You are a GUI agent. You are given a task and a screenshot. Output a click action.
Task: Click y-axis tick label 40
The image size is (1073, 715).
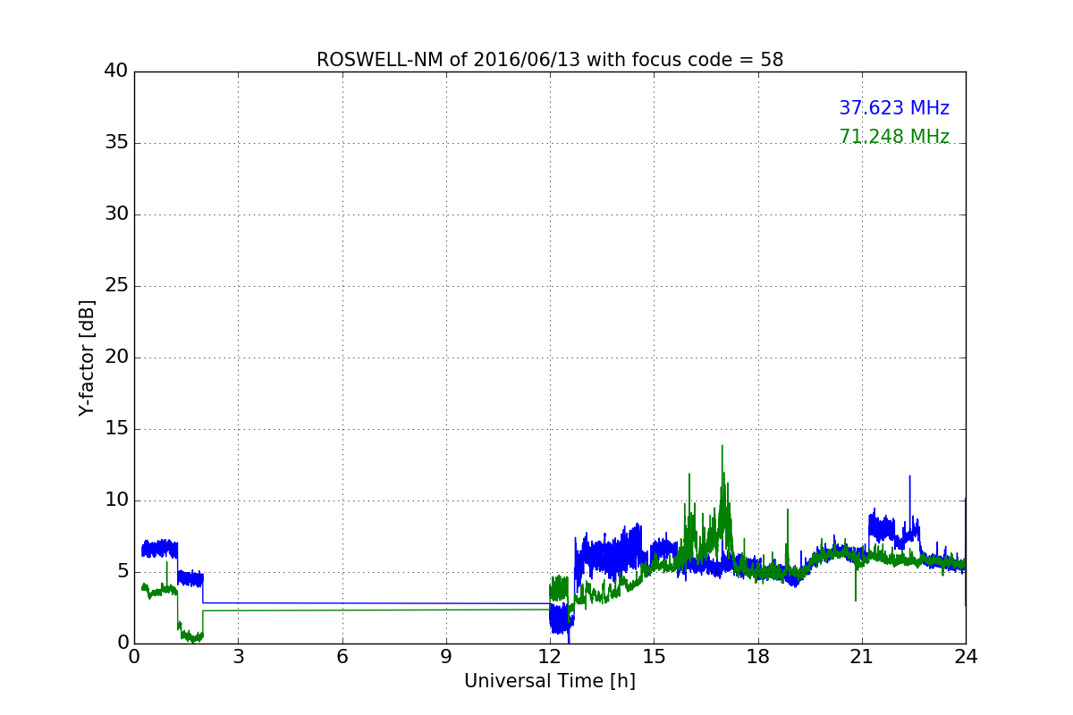point(116,71)
